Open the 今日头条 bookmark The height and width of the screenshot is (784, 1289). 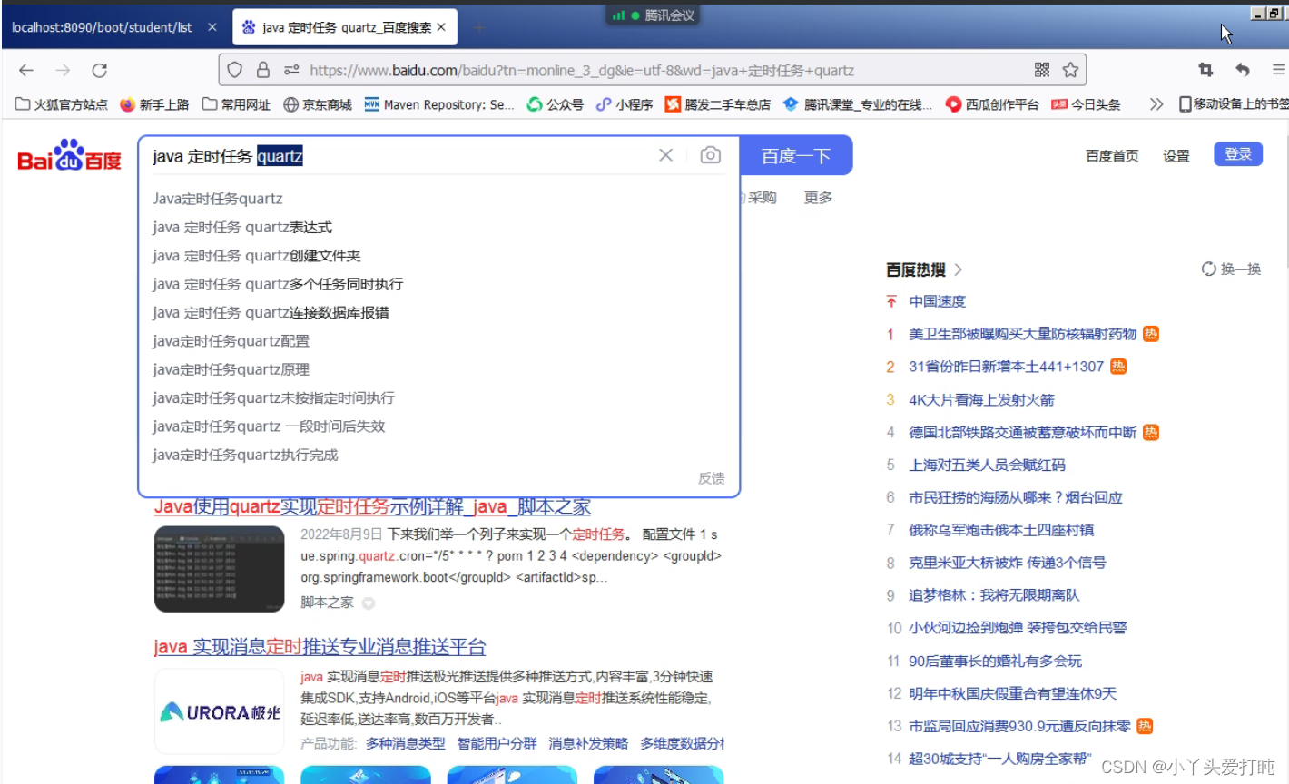pos(1087,104)
